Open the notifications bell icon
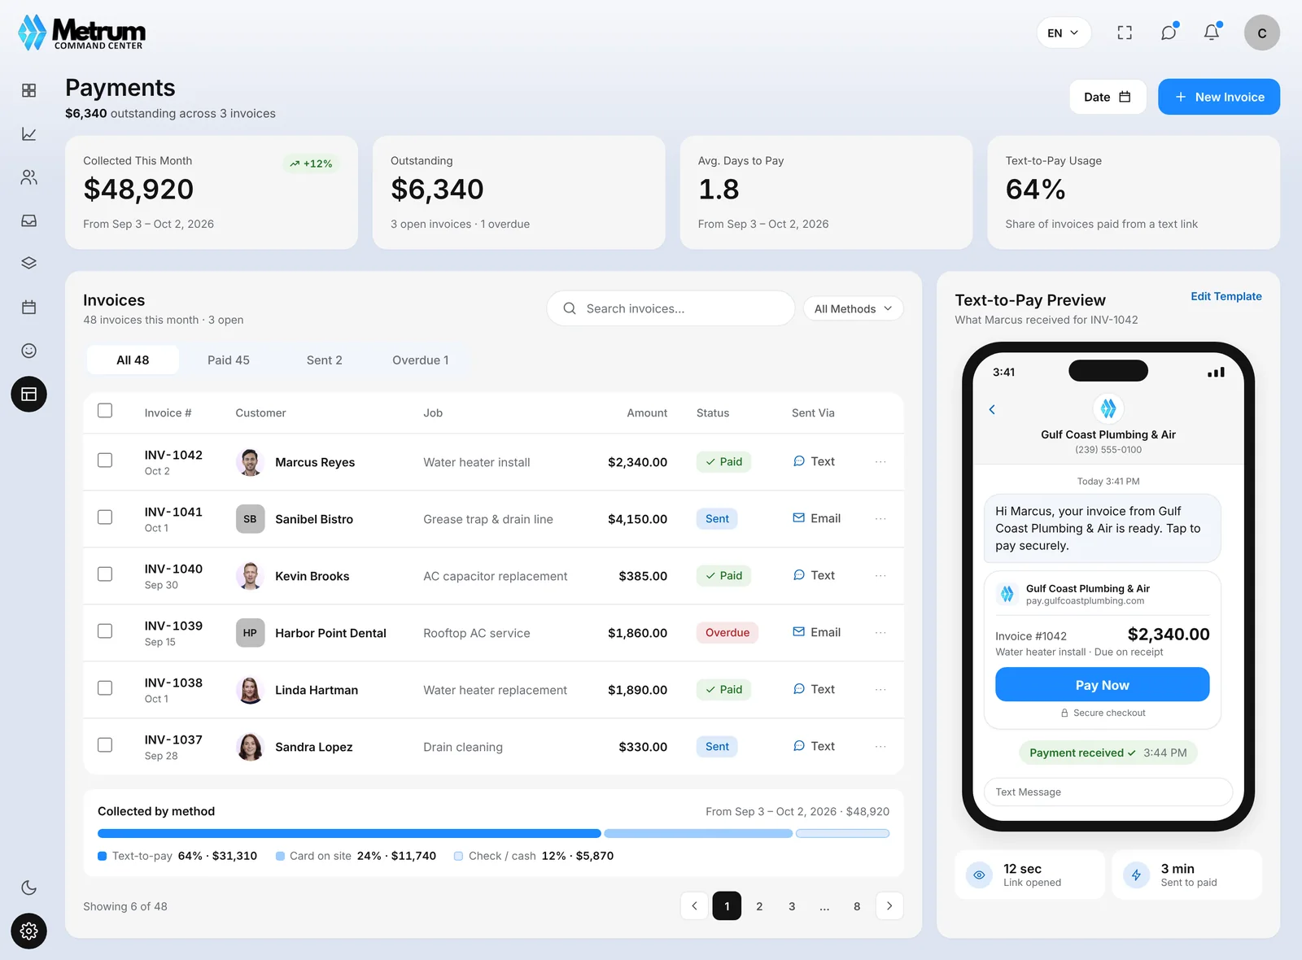The image size is (1302, 960). click(1212, 33)
